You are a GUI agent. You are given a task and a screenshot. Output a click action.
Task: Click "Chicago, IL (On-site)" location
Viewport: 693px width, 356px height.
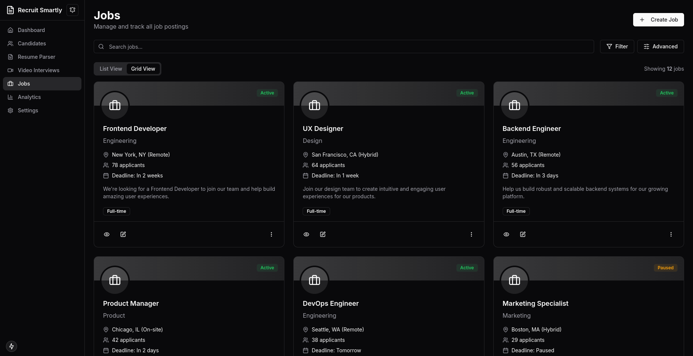click(x=138, y=330)
